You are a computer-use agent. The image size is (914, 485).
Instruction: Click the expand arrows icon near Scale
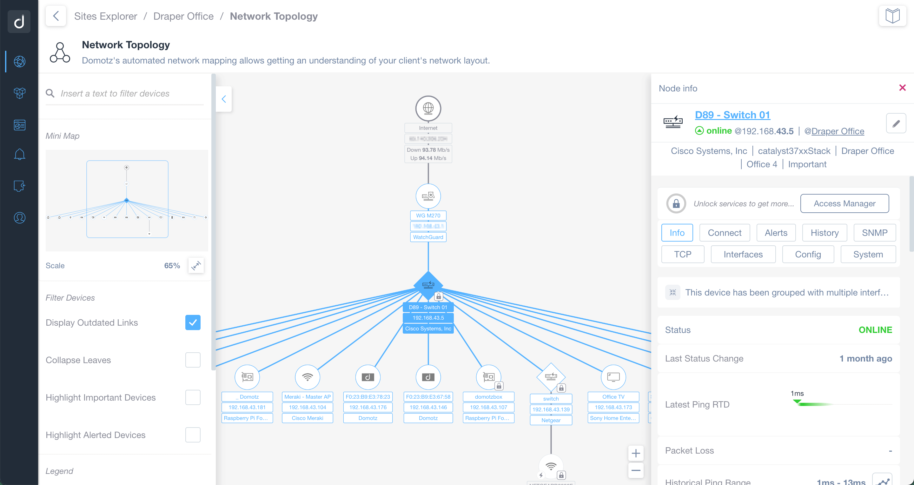tap(196, 265)
